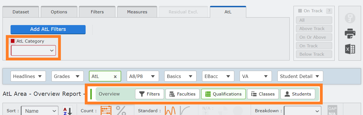The width and height of the screenshot is (363, 115).
Task: Export using the Excel icon
Action: [x=350, y=49]
